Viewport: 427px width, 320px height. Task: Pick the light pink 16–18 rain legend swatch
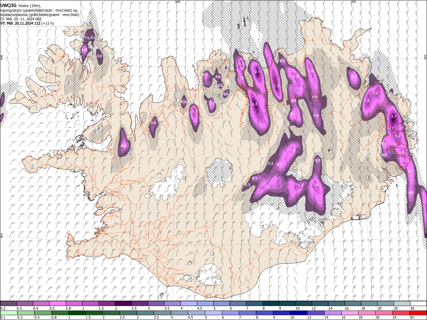349,313
